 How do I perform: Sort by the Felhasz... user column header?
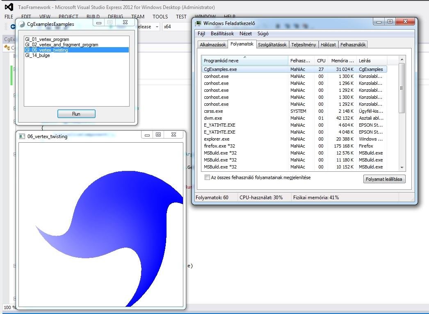(301, 60)
